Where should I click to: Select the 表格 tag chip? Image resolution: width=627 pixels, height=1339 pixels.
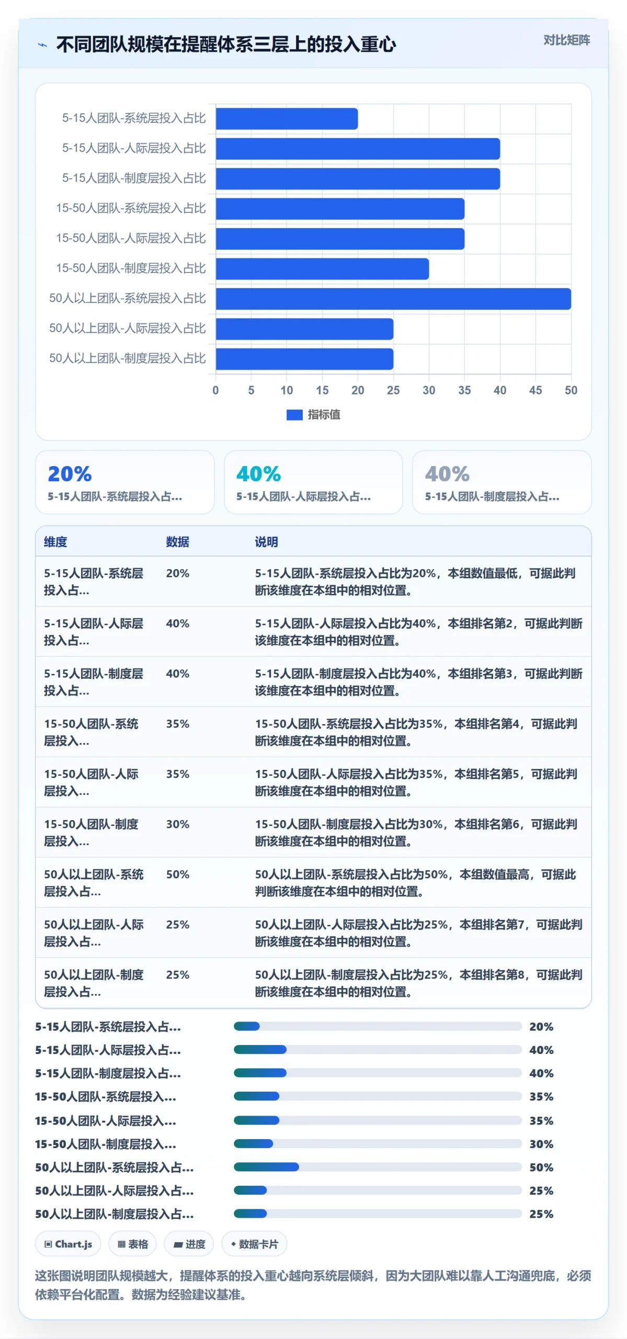(x=132, y=1244)
